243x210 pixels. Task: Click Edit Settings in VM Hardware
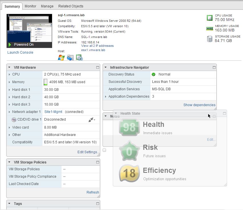click(x=89, y=152)
